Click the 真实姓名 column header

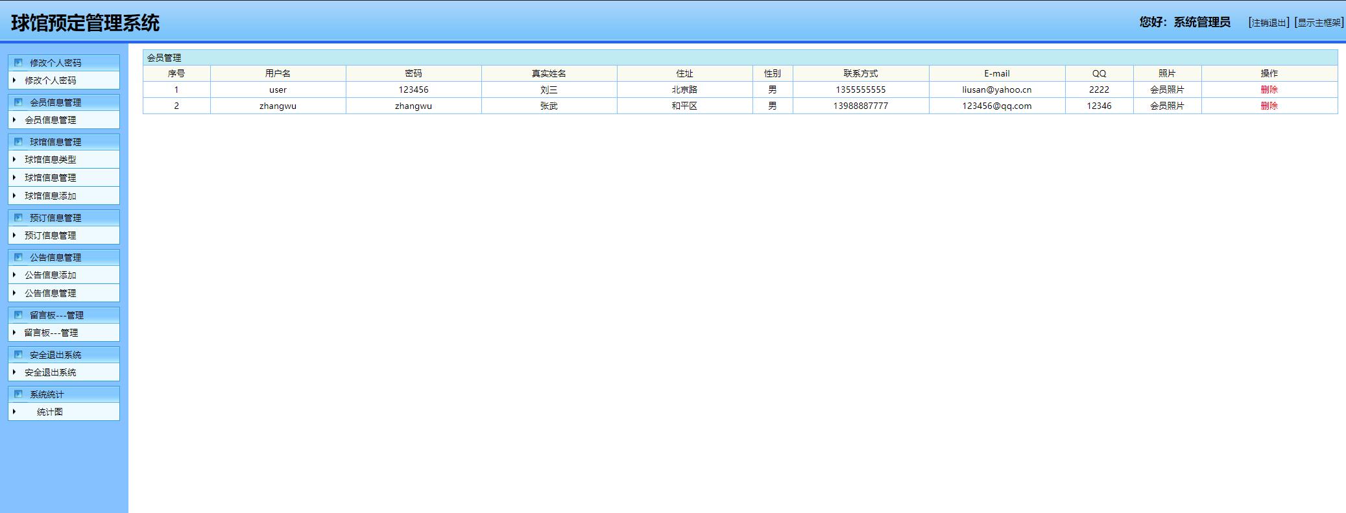549,73
